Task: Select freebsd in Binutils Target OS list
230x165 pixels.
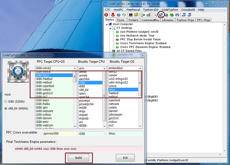Action: [x=123, y=93]
